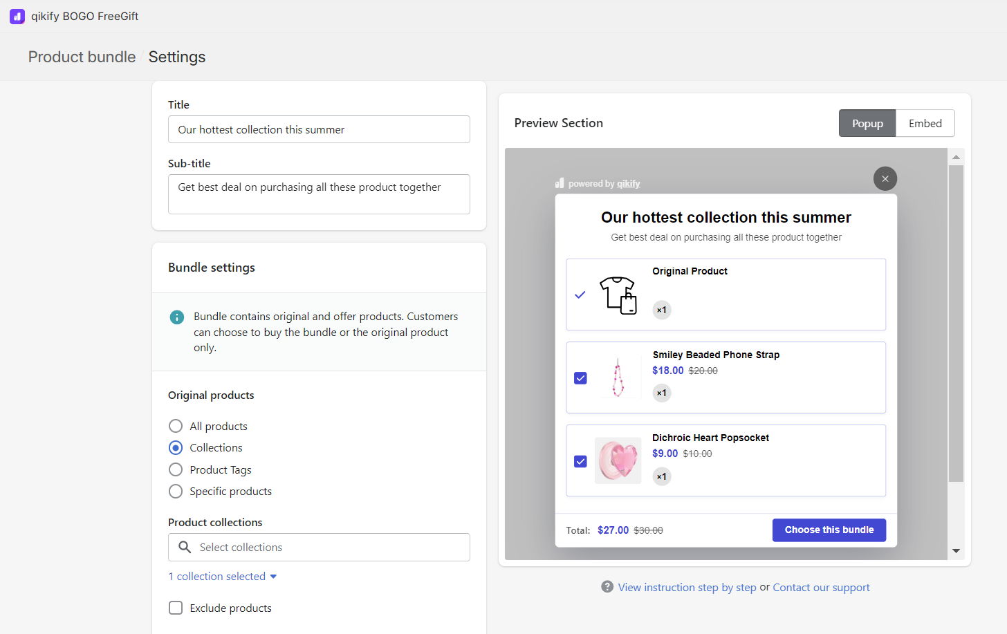Screen dimensions: 1007x634
Task: Click the Preview Section heading
Action: [558, 123]
